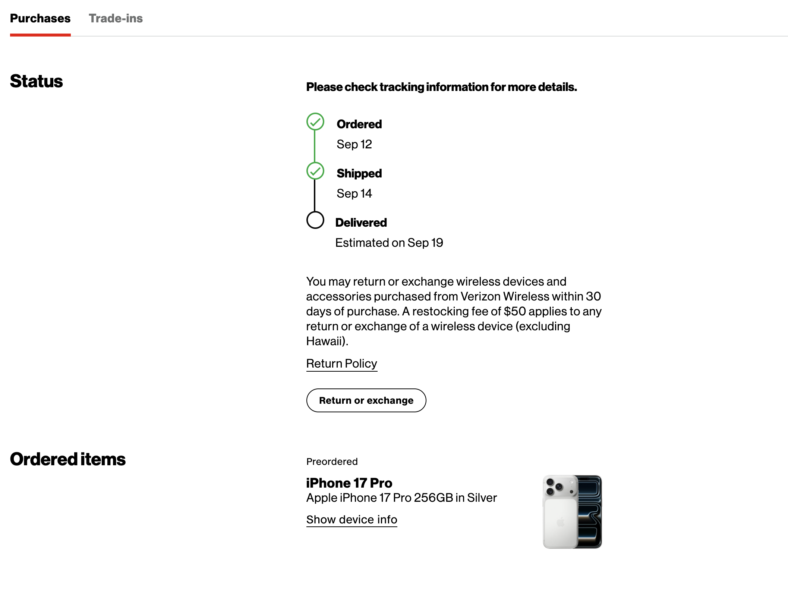Click the Status section heading
Viewport: 788px width, 592px height.
click(x=36, y=81)
